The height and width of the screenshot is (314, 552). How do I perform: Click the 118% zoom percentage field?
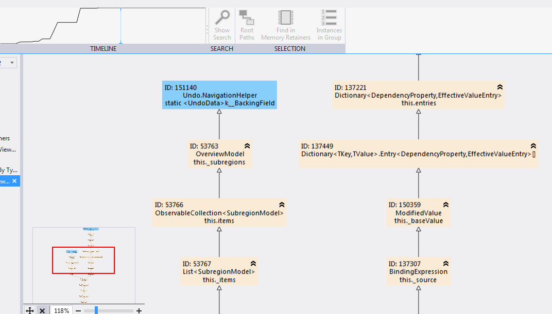[x=62, y=310]
